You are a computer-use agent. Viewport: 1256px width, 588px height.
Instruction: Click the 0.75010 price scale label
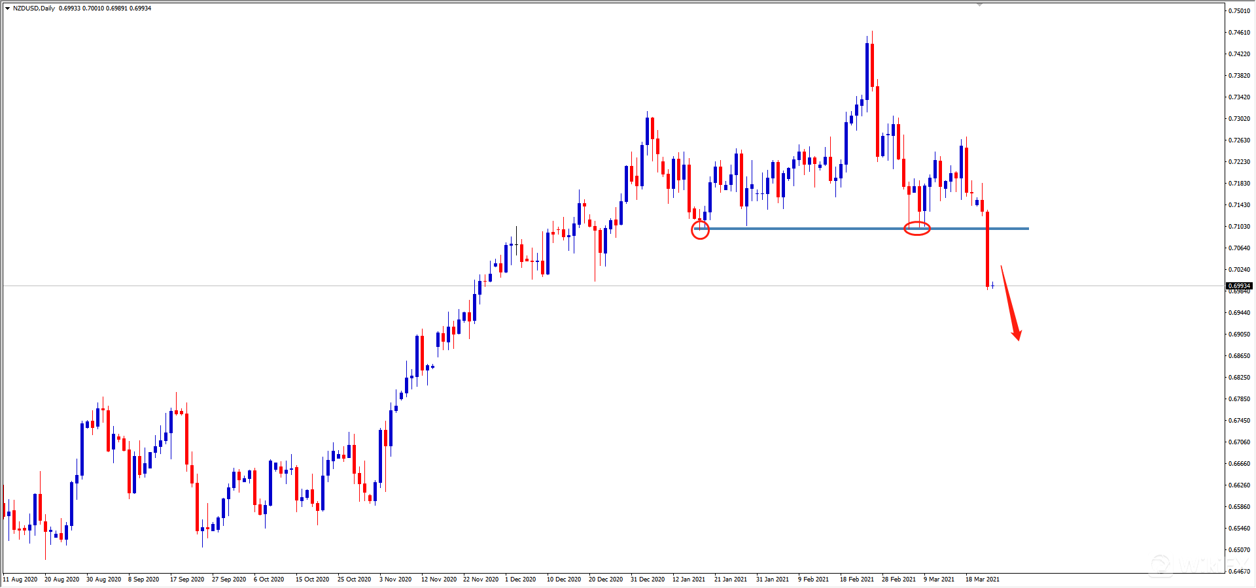1241,11
